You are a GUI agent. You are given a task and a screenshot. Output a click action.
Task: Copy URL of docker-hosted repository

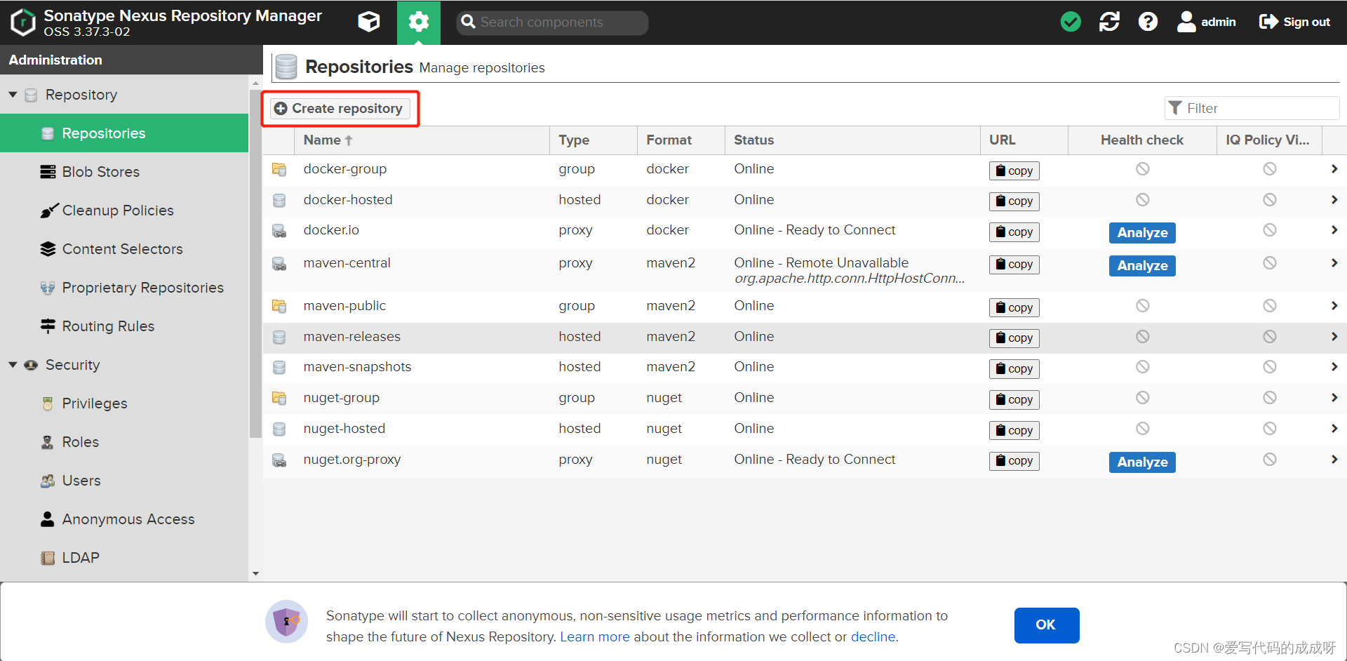[1014, 201]
